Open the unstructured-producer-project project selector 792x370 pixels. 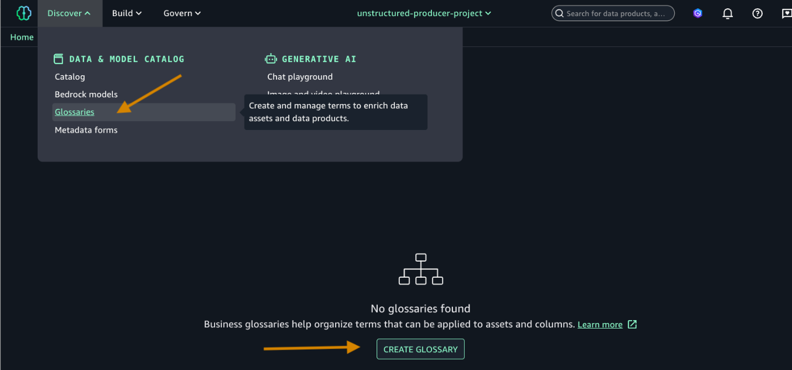coord(424,13)
